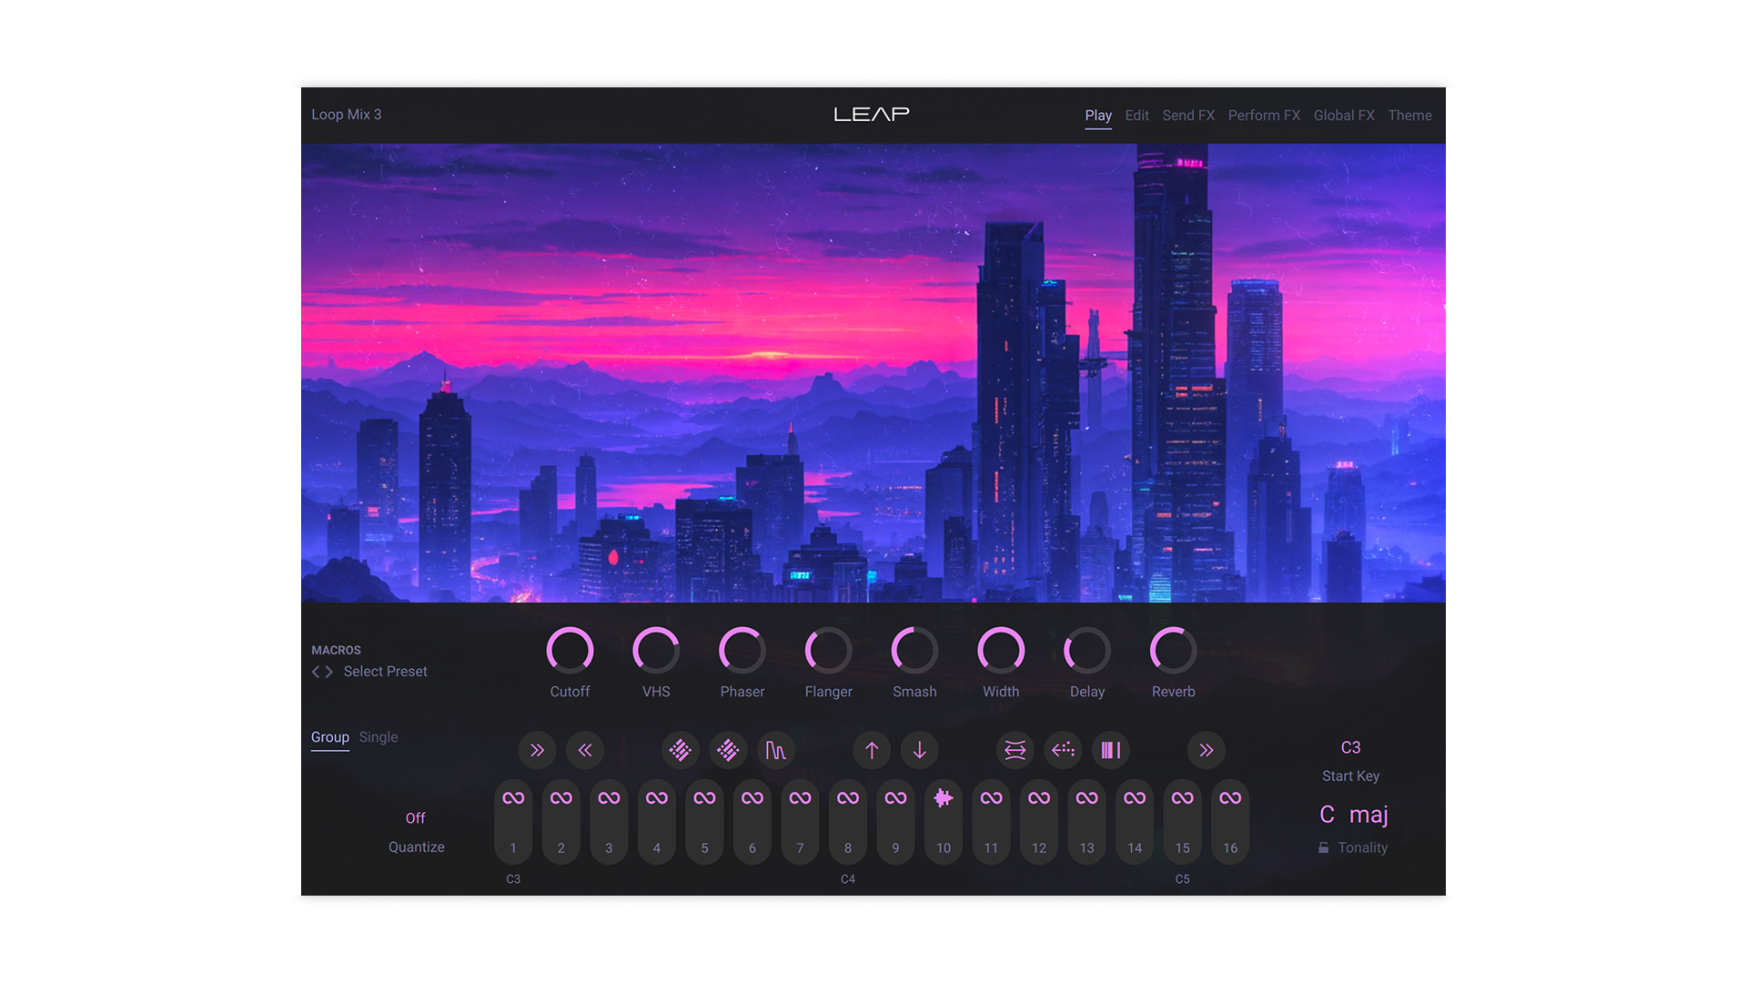
Task: Click the stutter slice barcode icon
Action: [x=1110, y=750]
